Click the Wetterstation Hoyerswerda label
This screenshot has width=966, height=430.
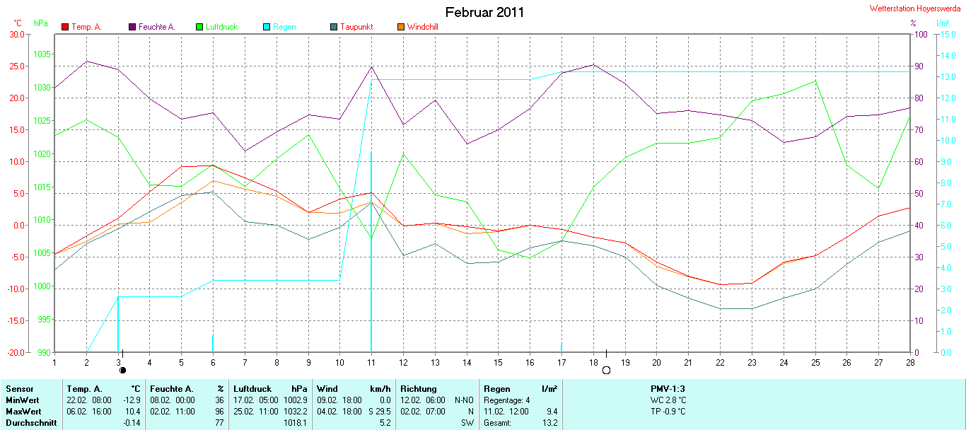pyautogui.click(x=916, y=8)
